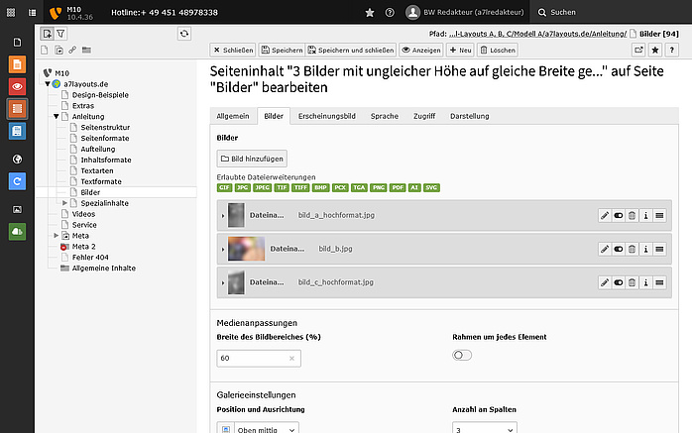Open the page tree filter icon
Image resolution: width=692 pixels, height=433 pixels.
[x=60, y=34]
